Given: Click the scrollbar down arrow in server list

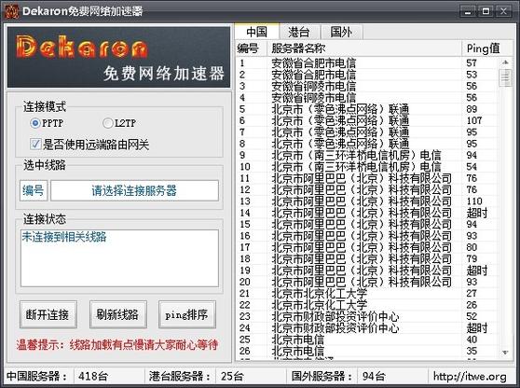Looking at the screenshot, I should [x=505, y=353].
